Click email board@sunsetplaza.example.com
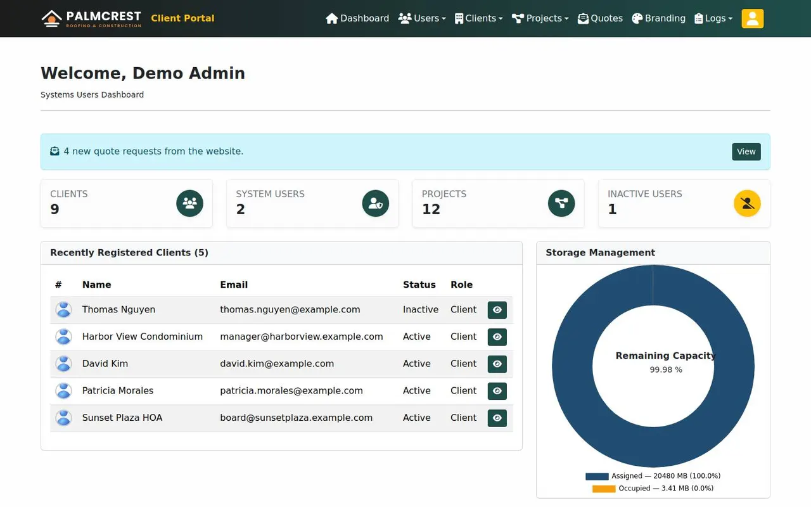The height and width of the screenshot is (507, 811). 296,418
